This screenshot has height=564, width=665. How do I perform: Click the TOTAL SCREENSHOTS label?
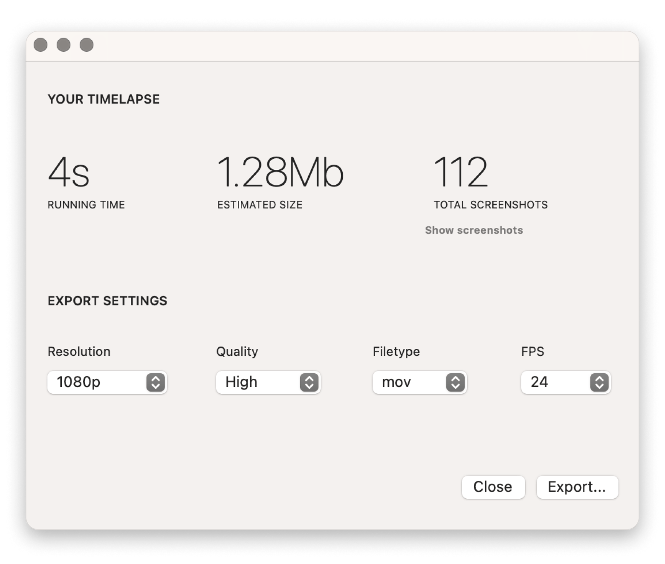point(491,205)
